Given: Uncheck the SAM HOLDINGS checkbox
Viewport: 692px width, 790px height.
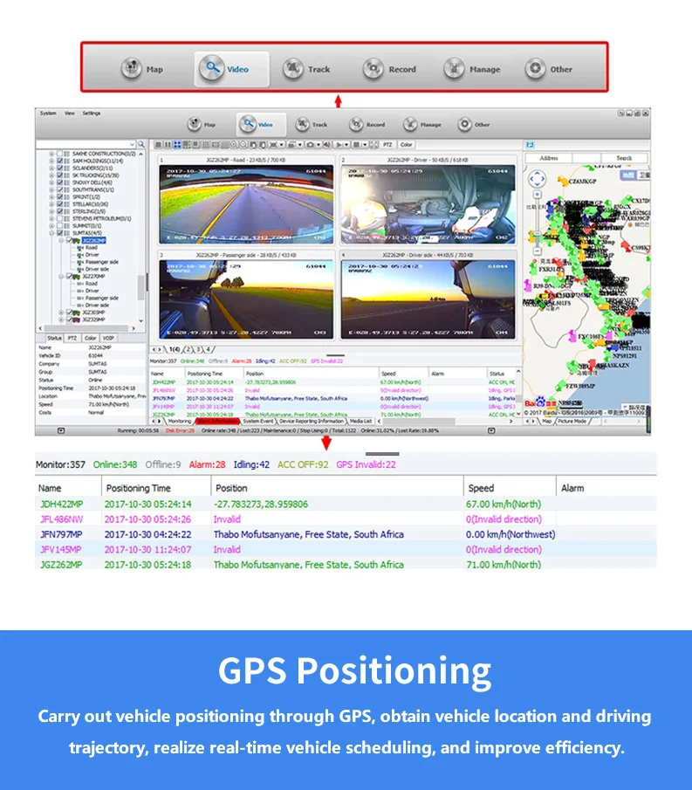Looking at the screenshot, I should 60,161.
